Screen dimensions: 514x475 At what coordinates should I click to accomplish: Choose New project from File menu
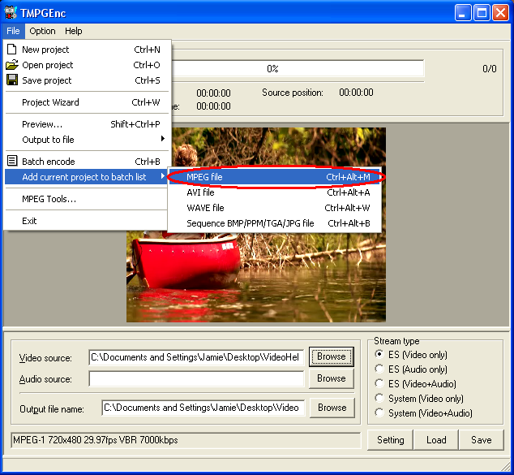pyautogui.click(x=88, y=50)
